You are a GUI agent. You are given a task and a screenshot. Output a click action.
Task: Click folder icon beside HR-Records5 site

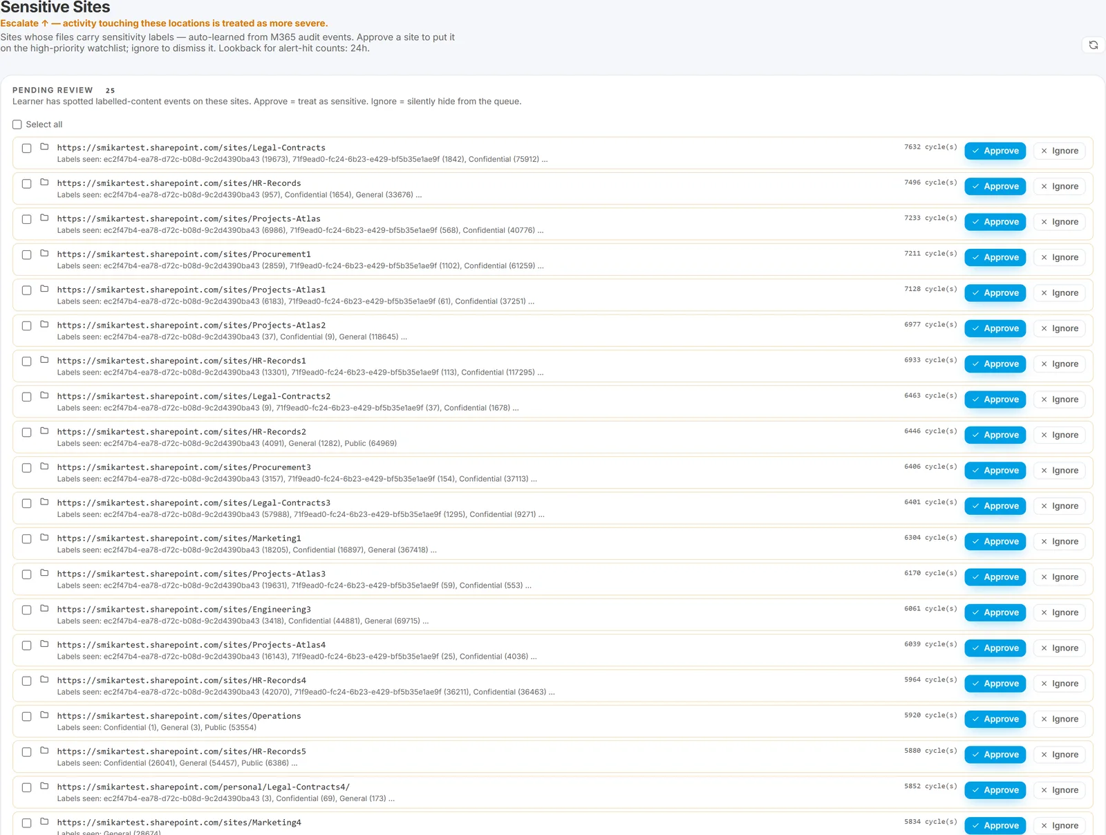(44, 751)
